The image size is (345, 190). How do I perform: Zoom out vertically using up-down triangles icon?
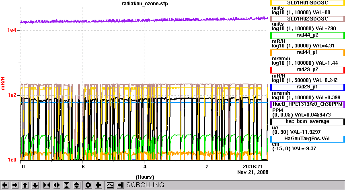tap(77, 185)
